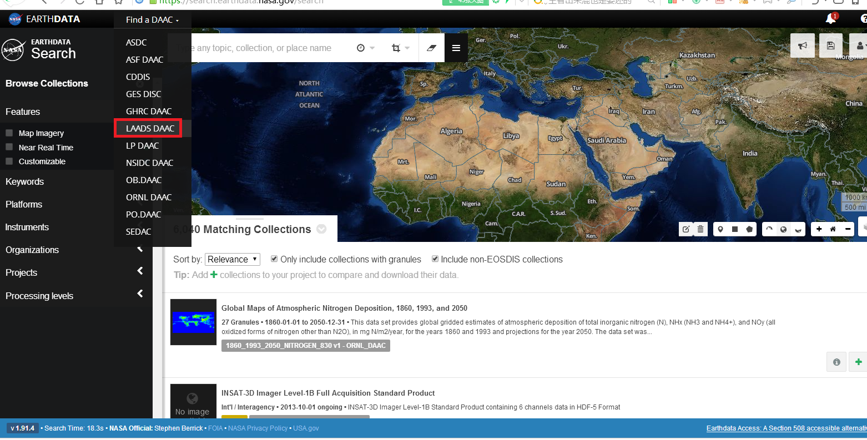Open the temporal clock filter

[x=365, y=48]
